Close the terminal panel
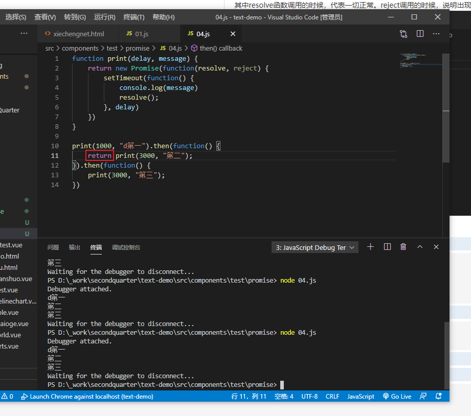Screen dimensions: 471x416 tap(436, 247)
